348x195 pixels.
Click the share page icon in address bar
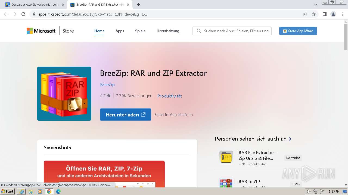(x=305, y=14)
